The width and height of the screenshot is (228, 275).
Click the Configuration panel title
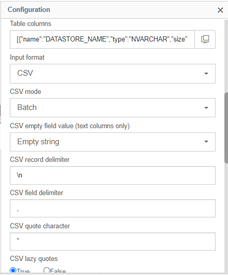click(29, 10)
